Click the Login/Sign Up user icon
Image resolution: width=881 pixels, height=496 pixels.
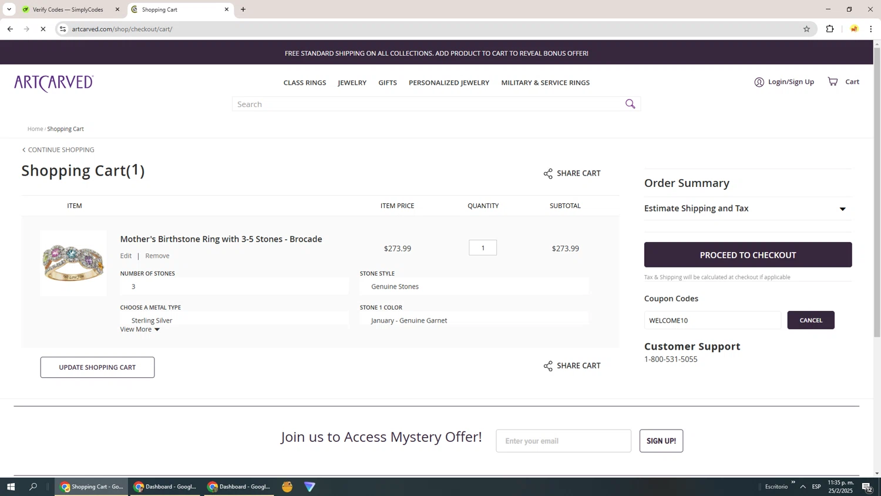point(759,82)
